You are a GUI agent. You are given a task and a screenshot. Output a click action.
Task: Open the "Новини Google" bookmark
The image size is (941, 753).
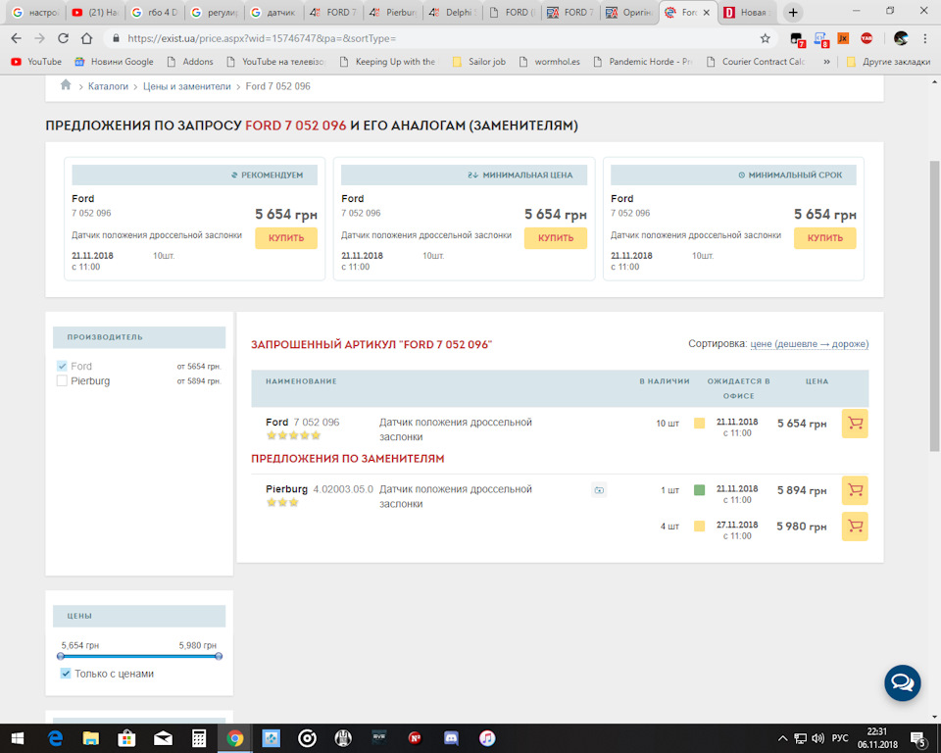click(114, 62)
